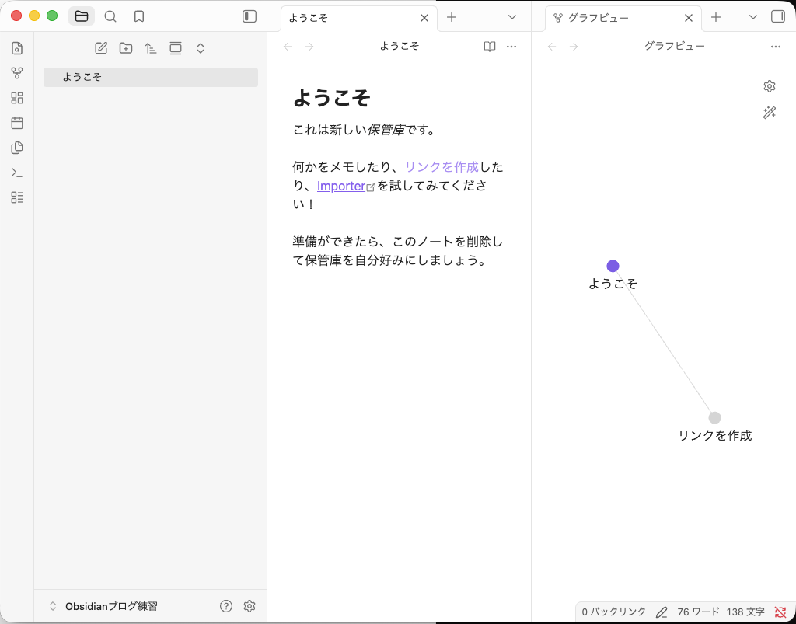Click the ようこそ heading in note

coord(332,97)
